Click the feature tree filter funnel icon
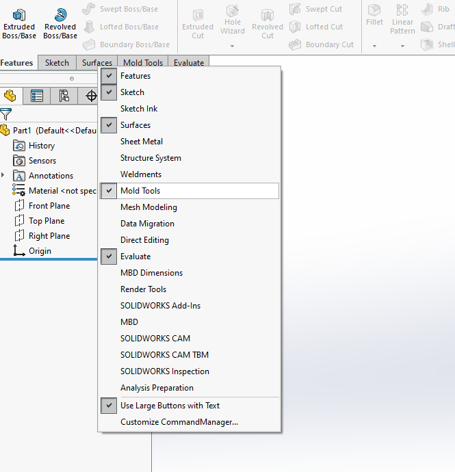This screenshot has height=472, width=455. pos(5,114)
